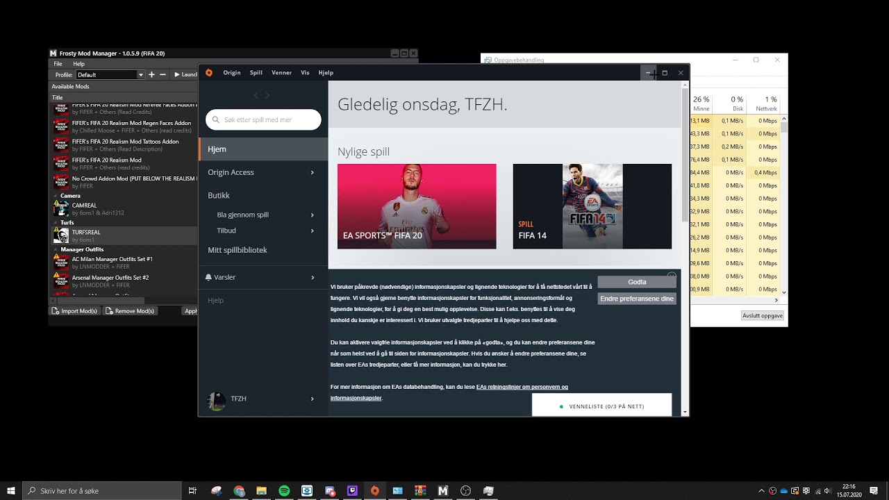Image resolution: width=889 pixels, height=500 pixels.
Task: Add a new profile with Frosty's plus button
Action: [x=152, y=74]
